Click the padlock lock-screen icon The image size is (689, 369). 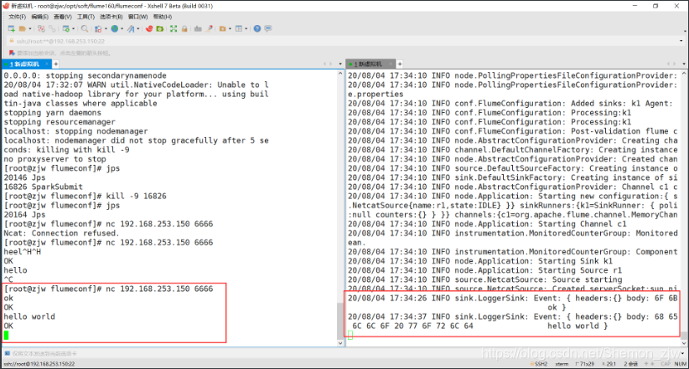click(x=184, y=28)
